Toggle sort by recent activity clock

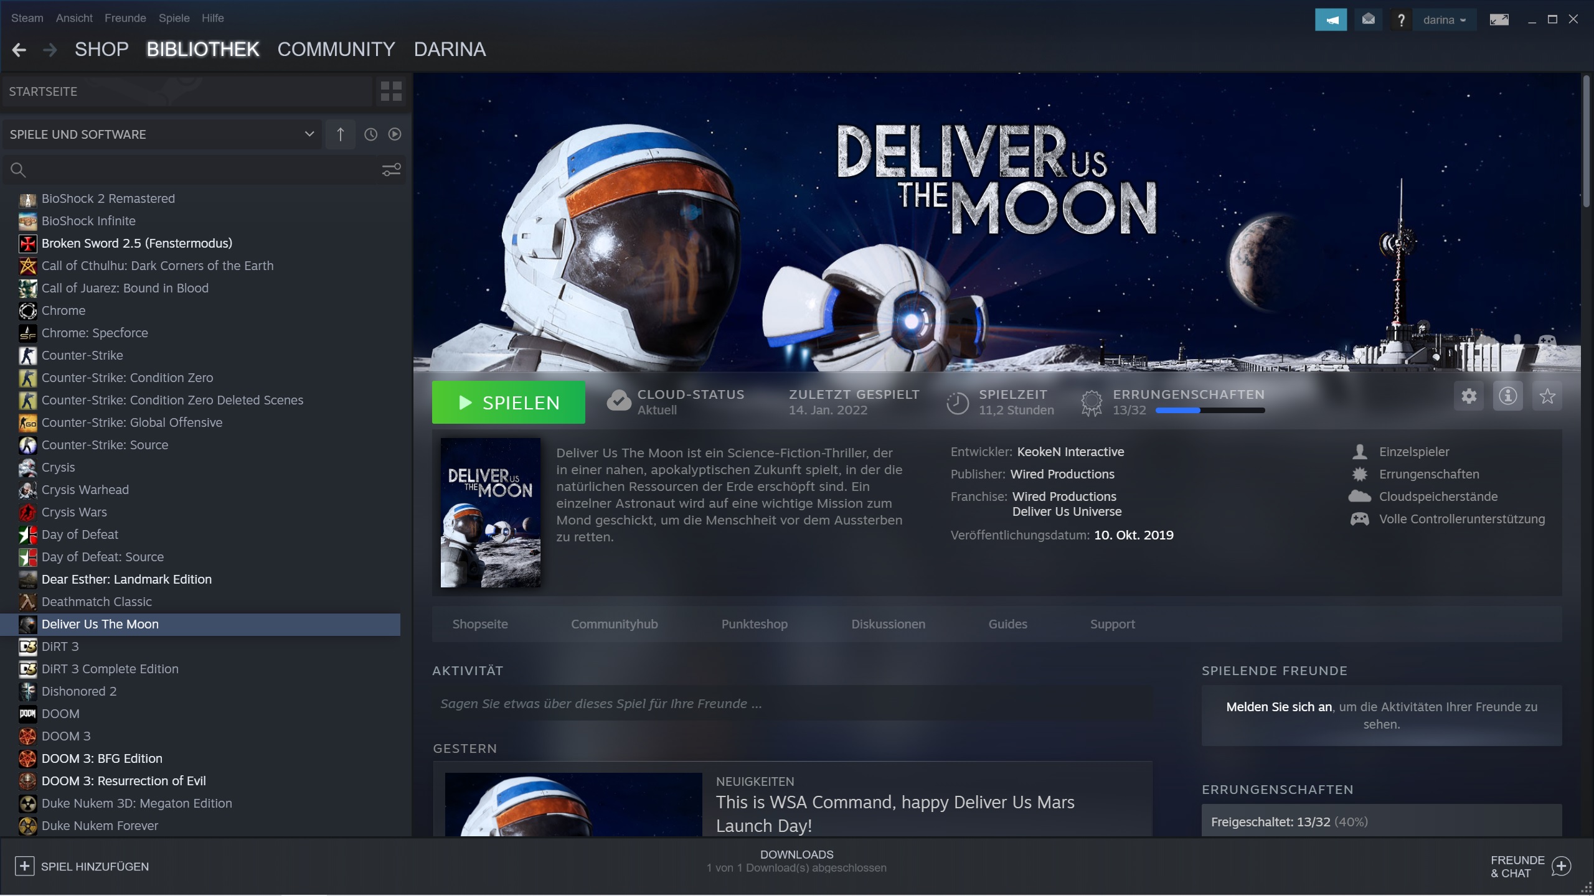370,134
